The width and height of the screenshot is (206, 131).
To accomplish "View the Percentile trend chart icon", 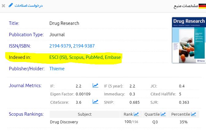I will pos(193,114).
